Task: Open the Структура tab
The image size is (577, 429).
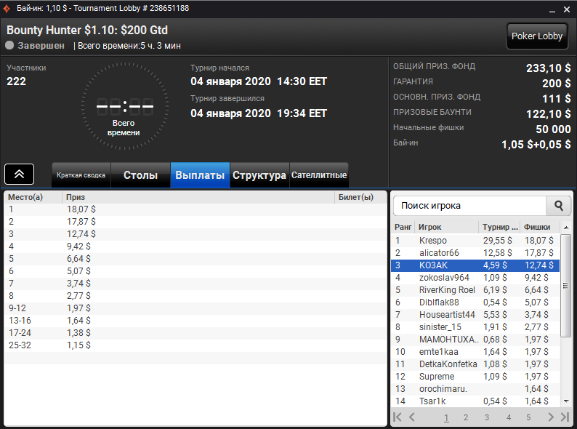Action: (259, 175)
